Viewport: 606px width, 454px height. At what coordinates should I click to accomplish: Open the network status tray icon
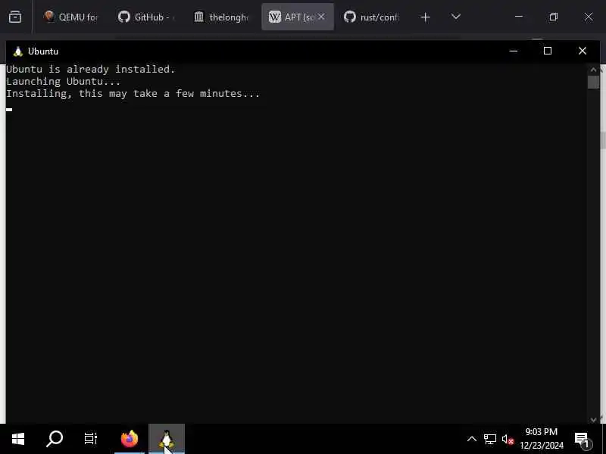tap(489, 439)
